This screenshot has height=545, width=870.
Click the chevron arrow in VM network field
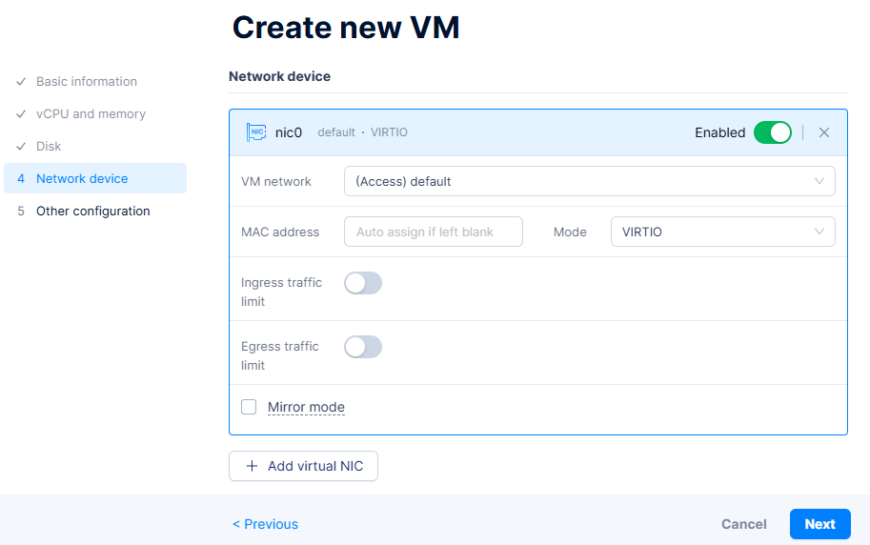tap(819, 181)
